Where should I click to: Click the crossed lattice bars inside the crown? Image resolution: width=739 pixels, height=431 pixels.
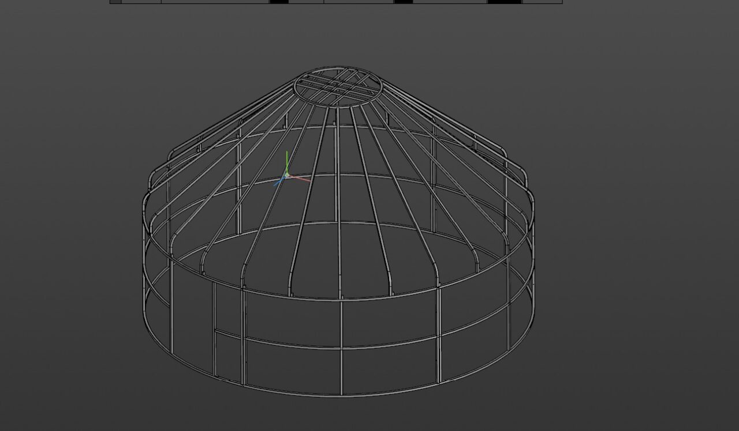coord(339,85)
